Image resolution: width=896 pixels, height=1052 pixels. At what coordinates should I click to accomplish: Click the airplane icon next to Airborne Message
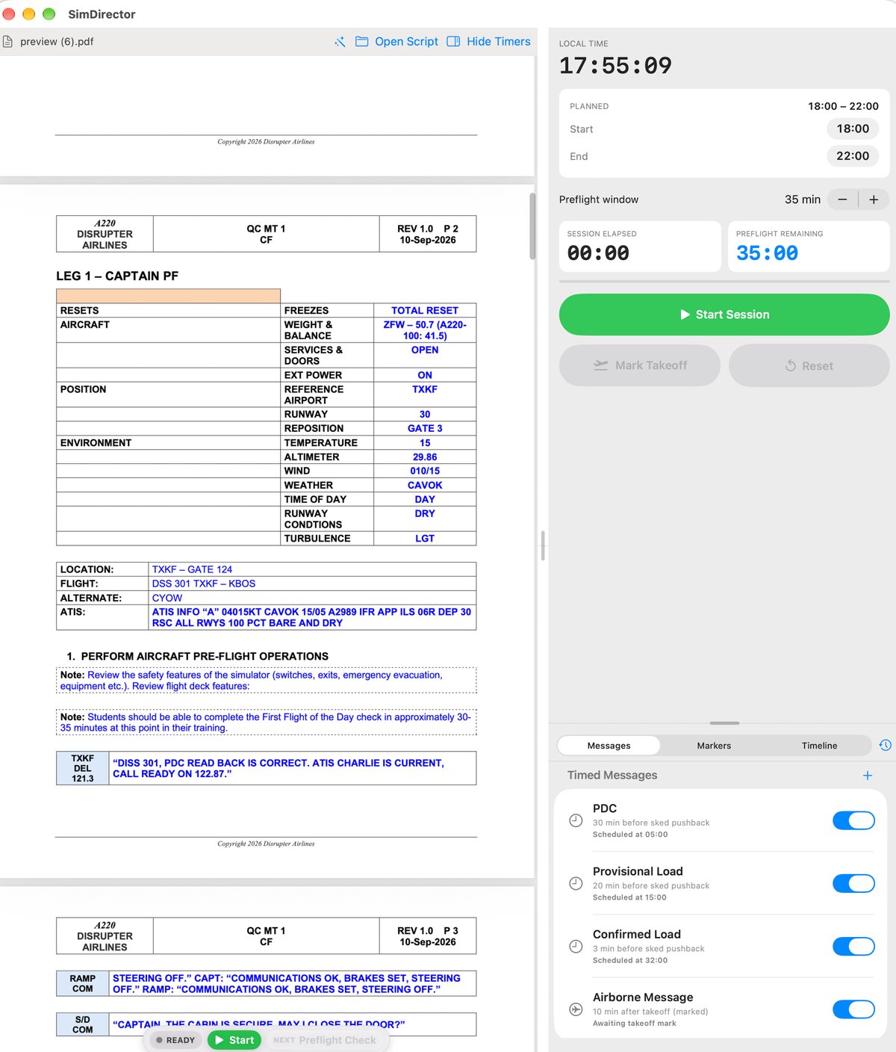pyautogui.click(x=576, y=1009)
